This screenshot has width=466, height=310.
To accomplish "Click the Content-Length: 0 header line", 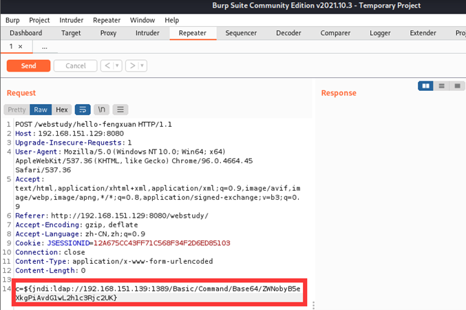I will [50, 271].
